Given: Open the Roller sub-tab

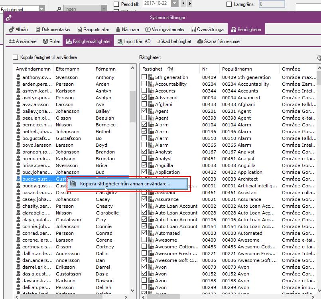Looking at the screenshot, I should pos(51,41).
